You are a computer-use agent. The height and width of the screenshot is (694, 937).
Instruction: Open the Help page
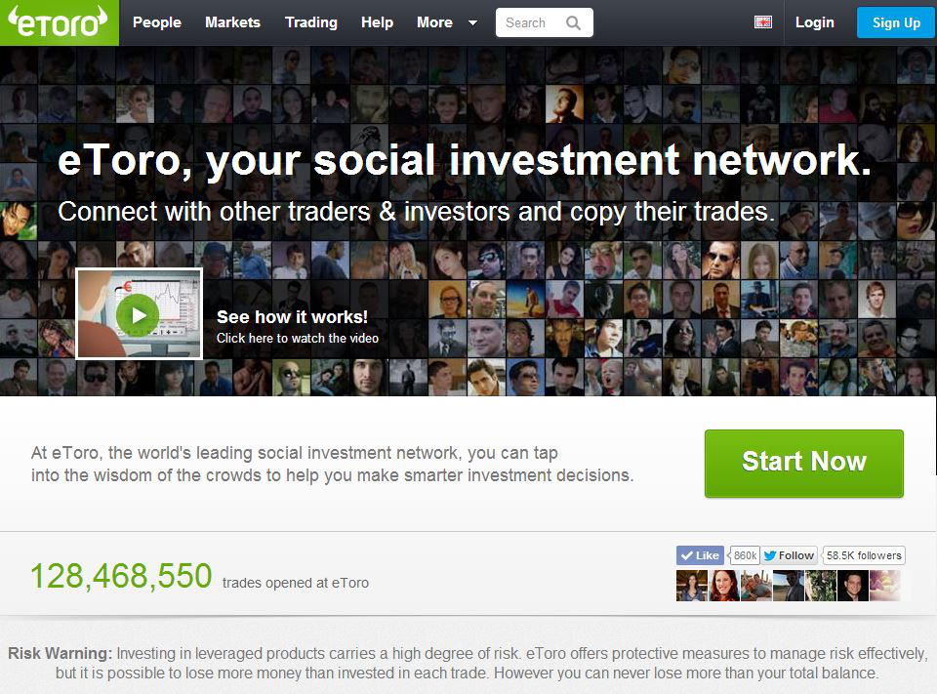pyautogui.click(x=377, y=22)
